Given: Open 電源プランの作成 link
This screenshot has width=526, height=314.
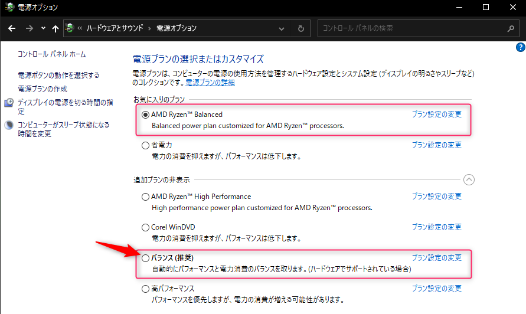Looking at the screenshot, I should (43, 89).
